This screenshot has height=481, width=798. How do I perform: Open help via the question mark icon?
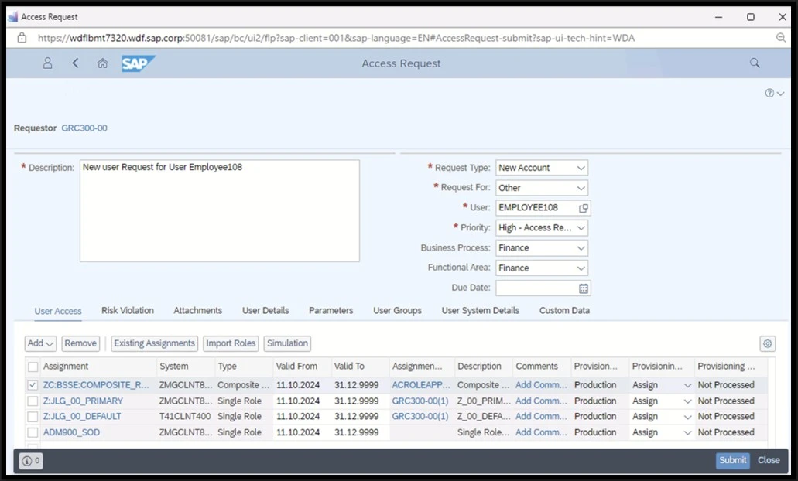(768, 92)
